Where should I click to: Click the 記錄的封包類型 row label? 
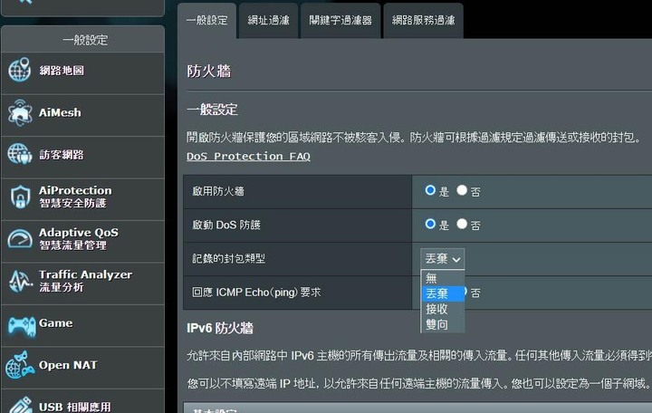click(229, 259)
